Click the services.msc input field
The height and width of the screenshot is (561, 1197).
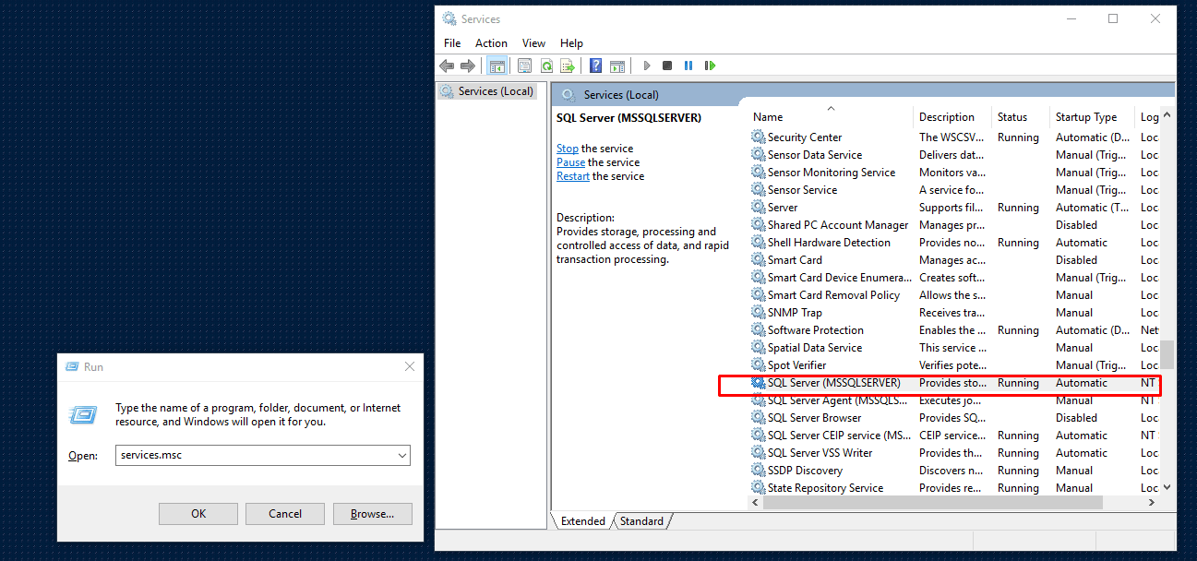point(249,455)
